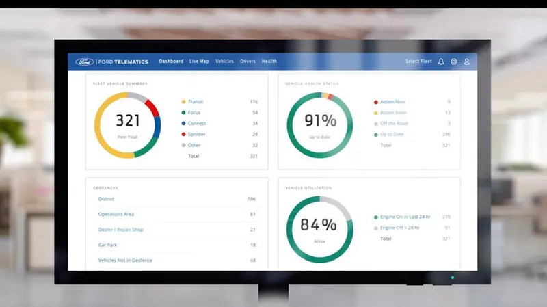Open the District geofence row
547x307 pixels.
(177, 199)
